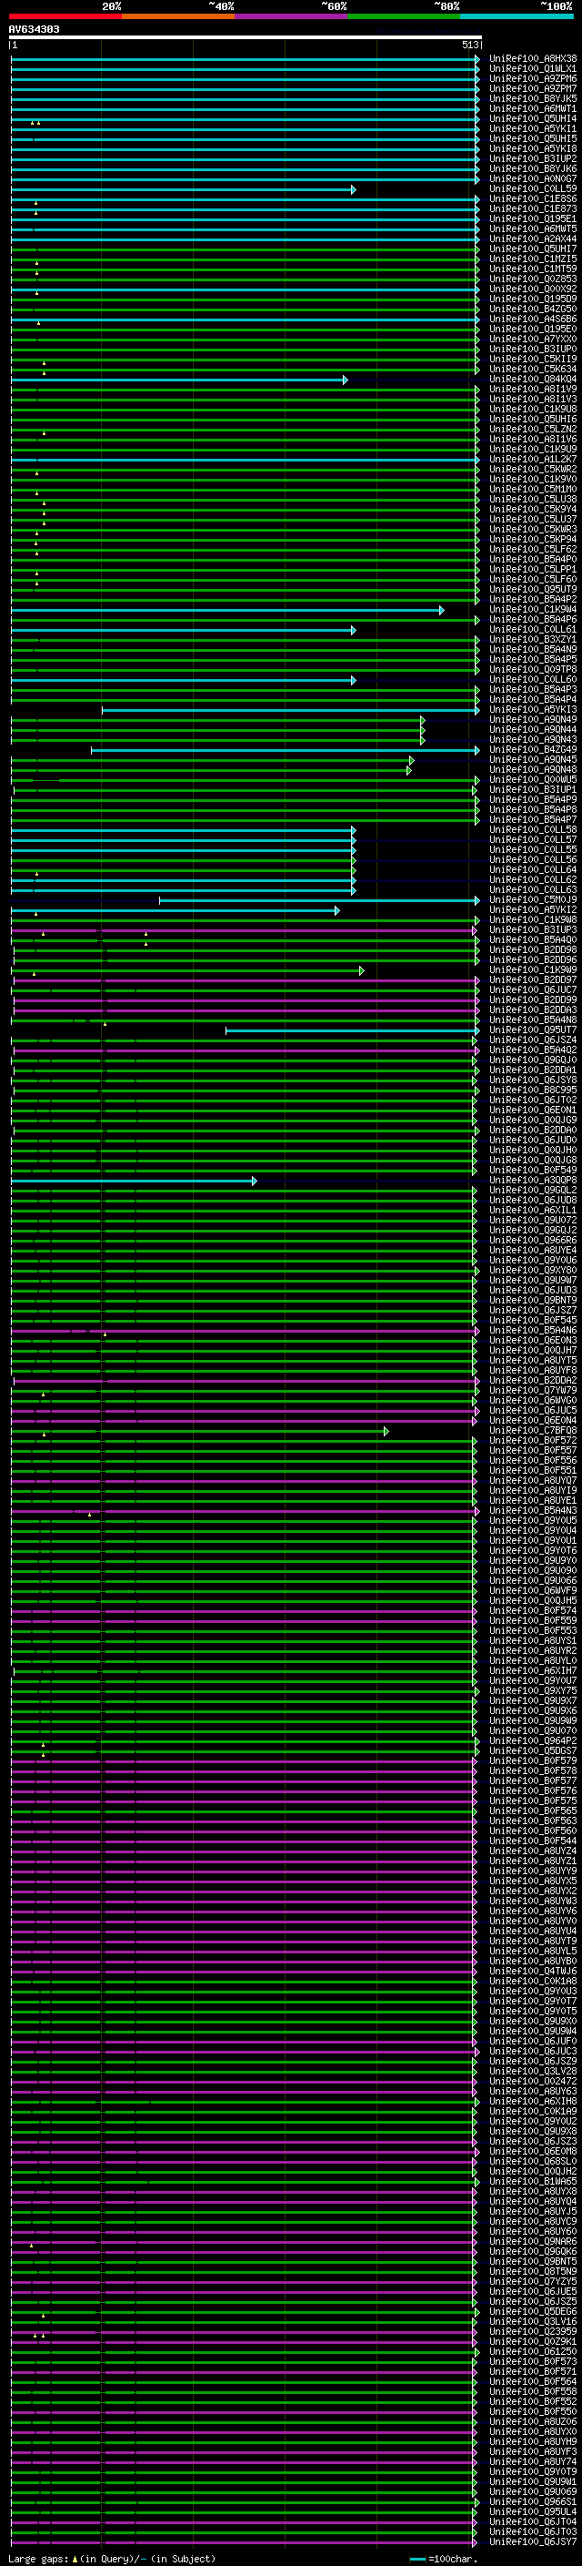Click the alignment arrowhead for UniRef100_C0LL59

click(x=353, y=189)
